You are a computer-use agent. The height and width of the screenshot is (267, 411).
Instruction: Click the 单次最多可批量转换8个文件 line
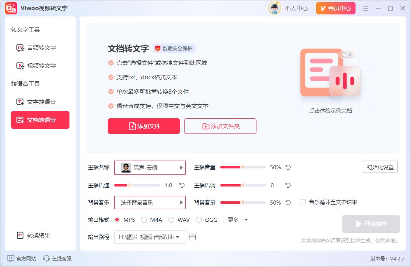pyautogui.click(x=152, y=92)
